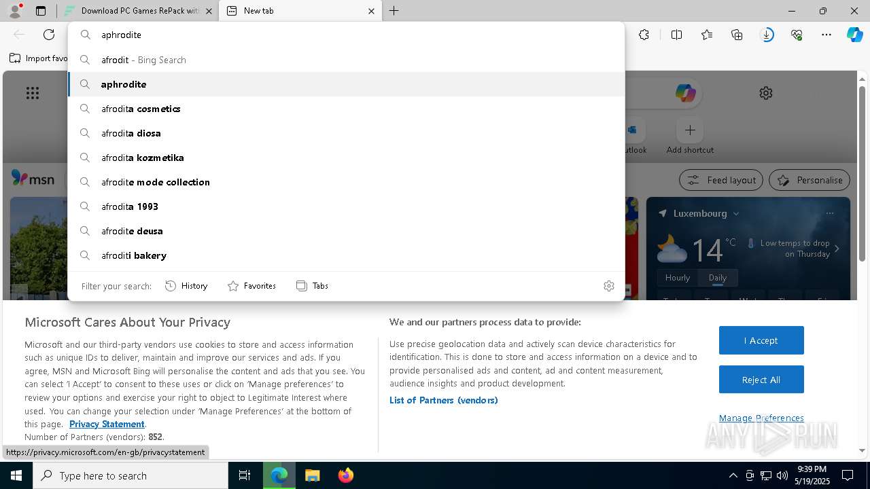
Task: Open weather card more options
Action: [x=830, y=213]
